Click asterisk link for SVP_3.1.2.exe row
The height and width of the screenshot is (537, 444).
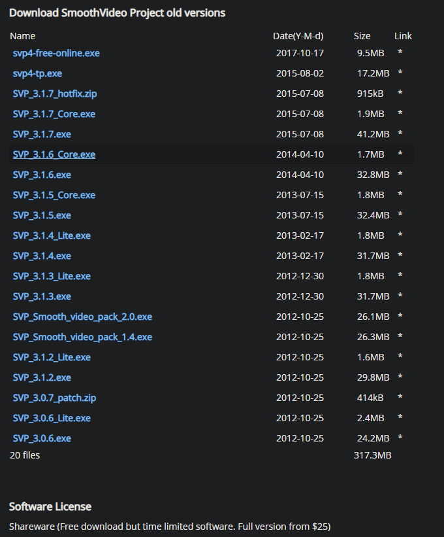click(x=400, y=378)
